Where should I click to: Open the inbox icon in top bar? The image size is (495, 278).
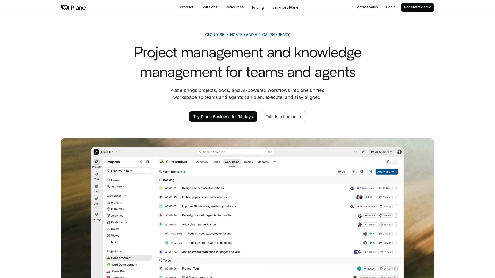coord(356,152)
